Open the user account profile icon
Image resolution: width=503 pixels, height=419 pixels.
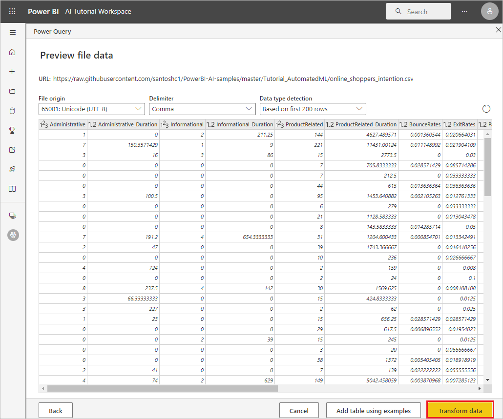coord(489,12)
